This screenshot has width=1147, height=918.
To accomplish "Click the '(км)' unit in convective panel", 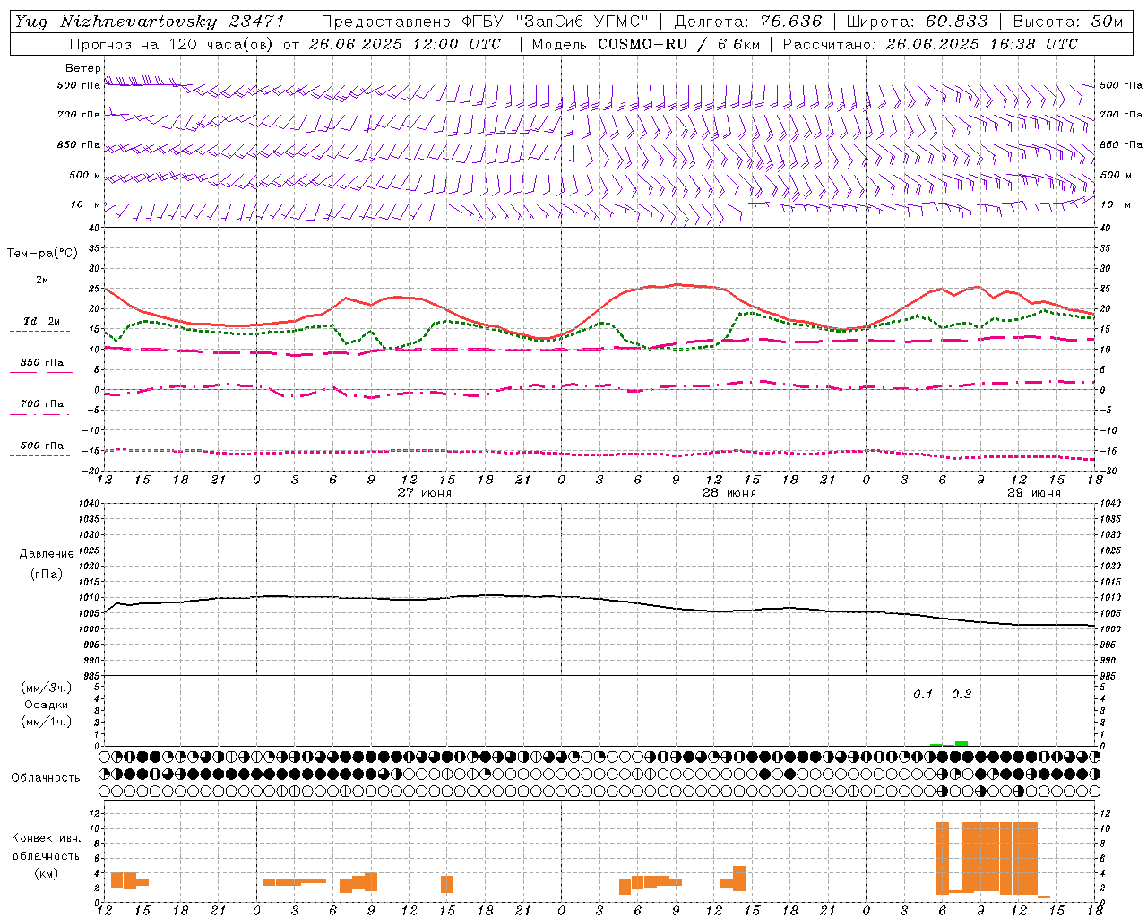I will pyautogui.click(x=47, y=873).
